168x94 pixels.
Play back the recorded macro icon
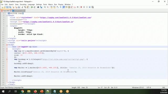tap(87, 7)
